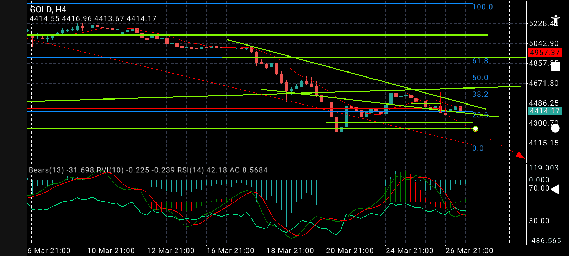Tap the Fibonacci 50.0 level label
This screenshot has height=256, width=569.
[480, 78]
